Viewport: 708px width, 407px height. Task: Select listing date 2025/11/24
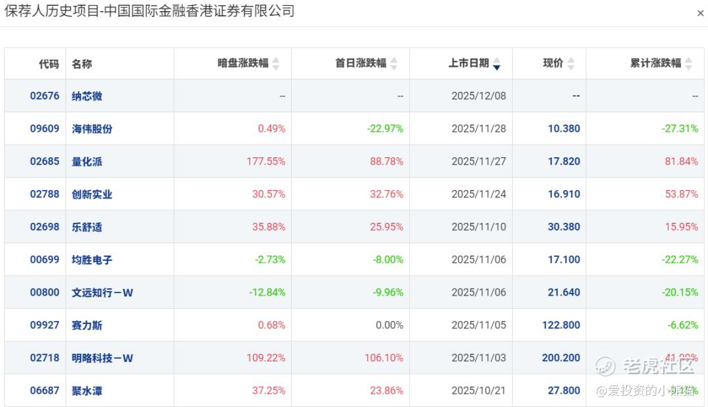click(479, 194)
